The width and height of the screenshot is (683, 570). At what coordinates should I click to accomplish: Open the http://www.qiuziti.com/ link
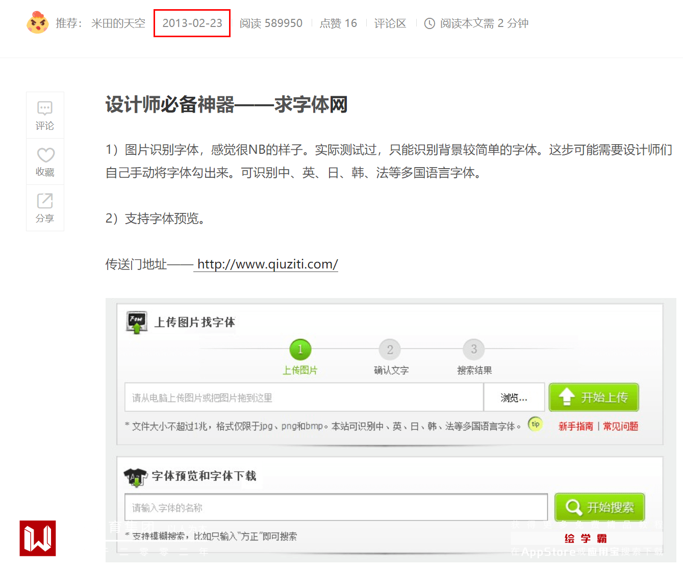[x=267, y=264]
